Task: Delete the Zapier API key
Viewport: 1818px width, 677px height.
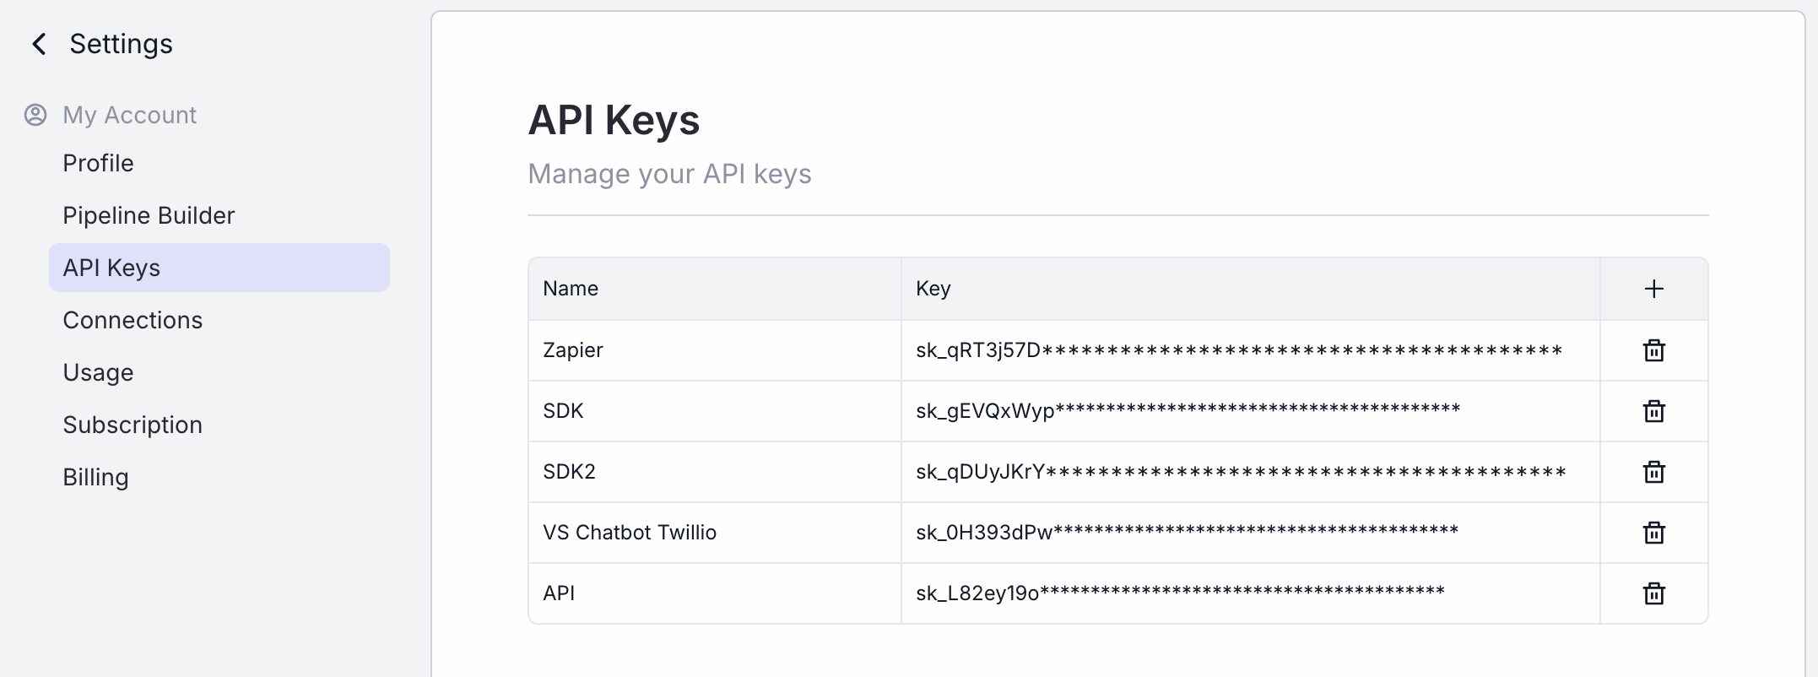Action: tap(1654, 350)
